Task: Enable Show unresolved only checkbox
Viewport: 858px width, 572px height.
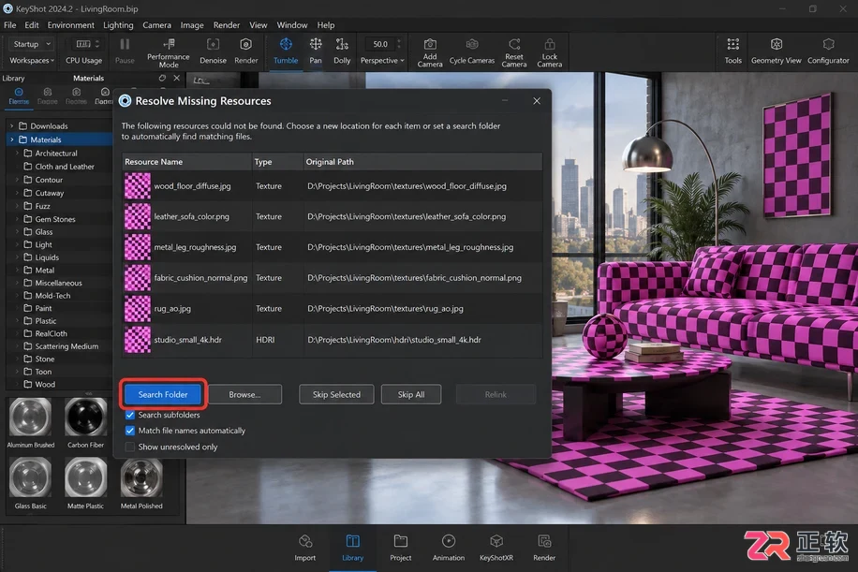Action: tap(129, 447)
